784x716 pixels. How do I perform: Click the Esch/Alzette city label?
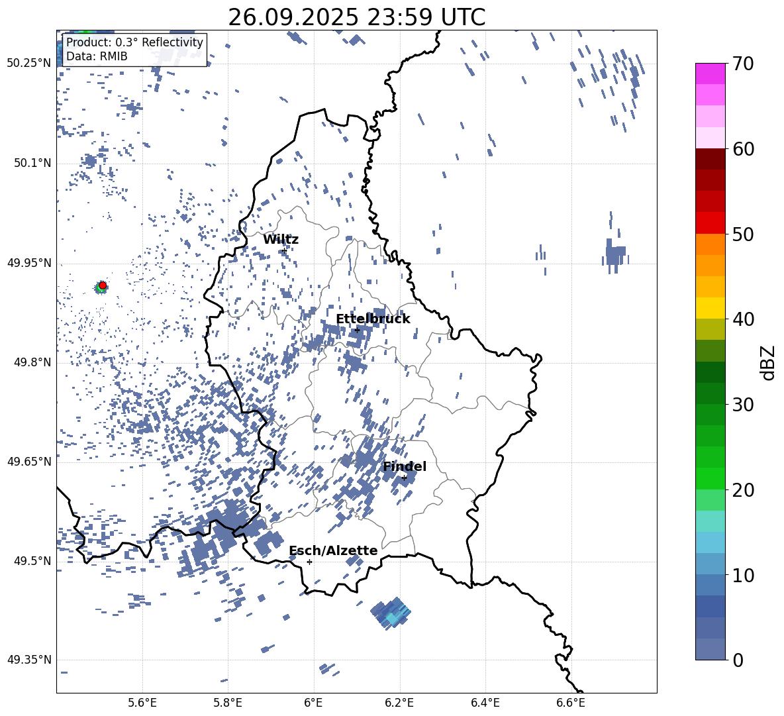tap(333, 550)
